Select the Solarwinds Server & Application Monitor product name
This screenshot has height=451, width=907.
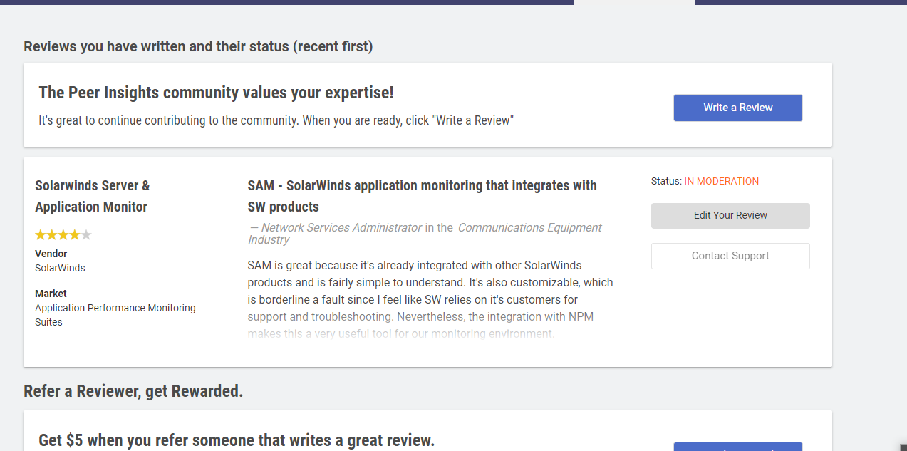point(92,196)
